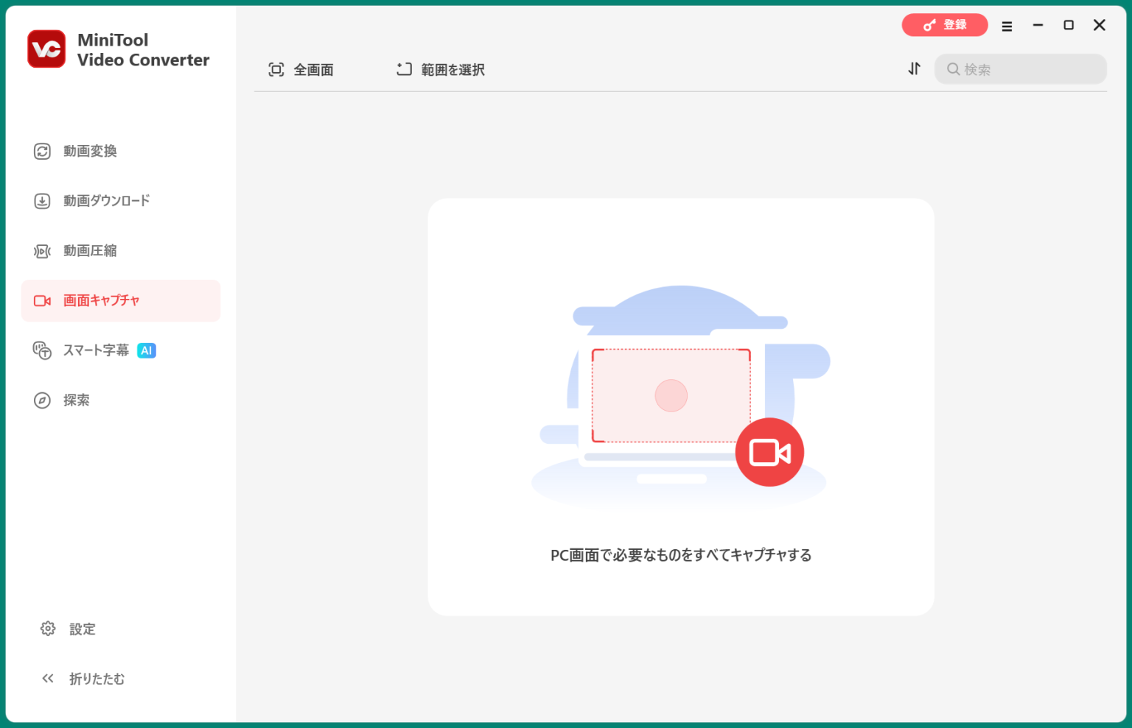
Task: Click the PC画面で必要なものをすべてキャプチャする caption
Action: click(x=681, y=555)
